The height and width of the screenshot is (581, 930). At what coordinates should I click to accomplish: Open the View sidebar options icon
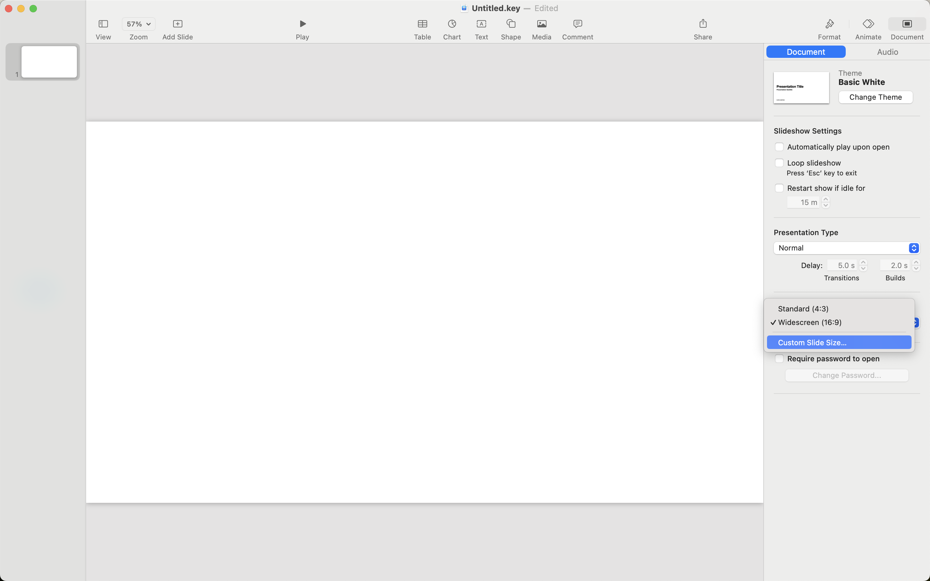[103, 24]
